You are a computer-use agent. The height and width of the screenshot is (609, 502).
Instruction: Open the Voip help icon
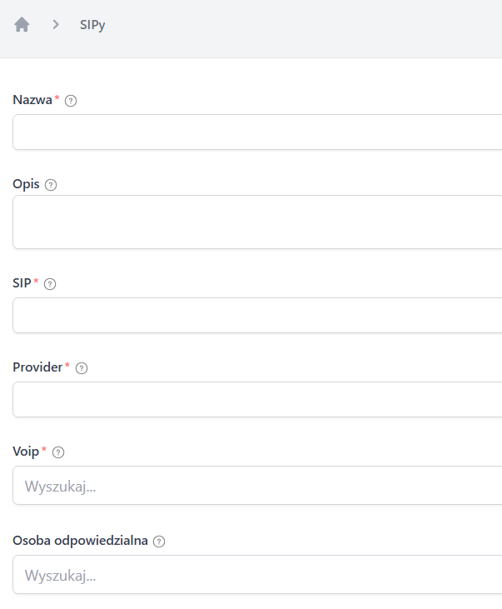58,452
